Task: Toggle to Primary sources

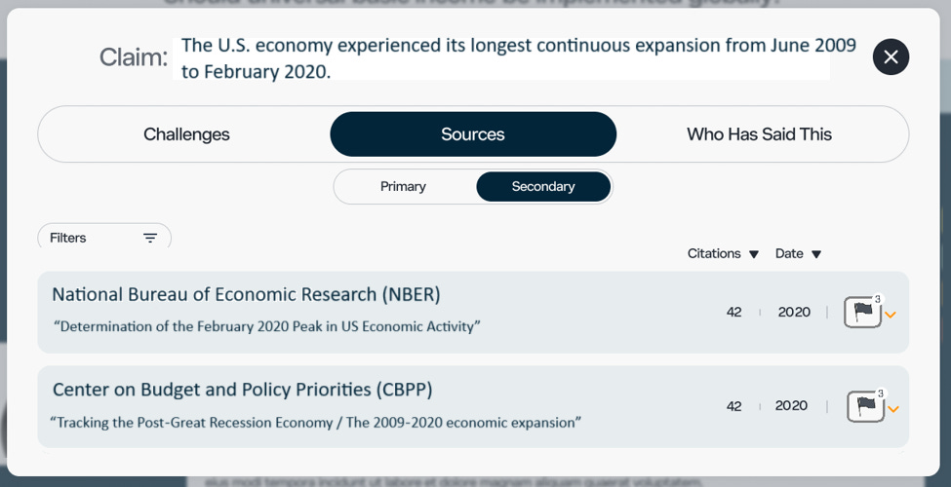Action: [403, 186]
